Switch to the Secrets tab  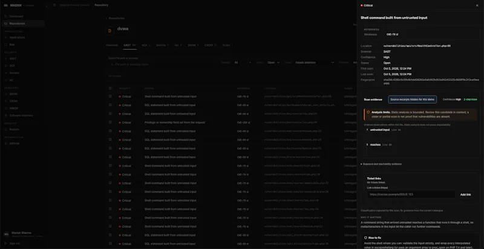click(162, 45)
